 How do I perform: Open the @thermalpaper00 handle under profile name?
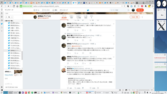[43, 18]
